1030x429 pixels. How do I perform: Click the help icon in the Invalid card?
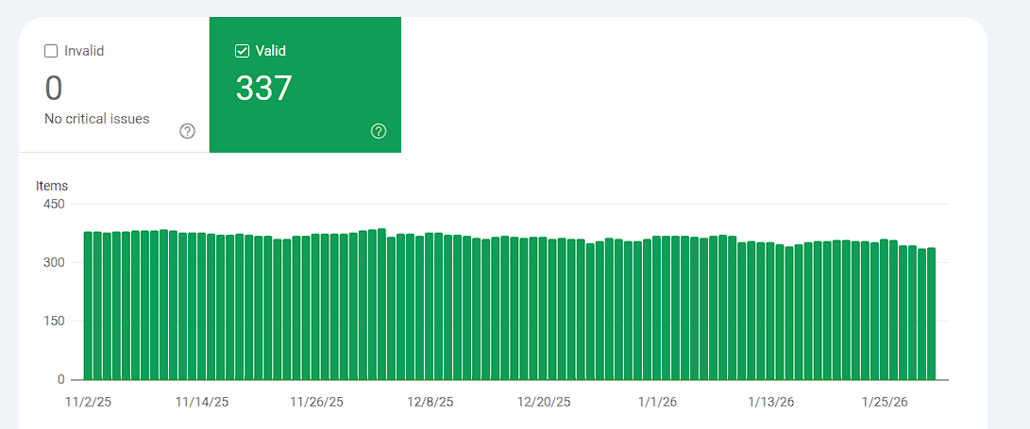(x=187, y=131)
